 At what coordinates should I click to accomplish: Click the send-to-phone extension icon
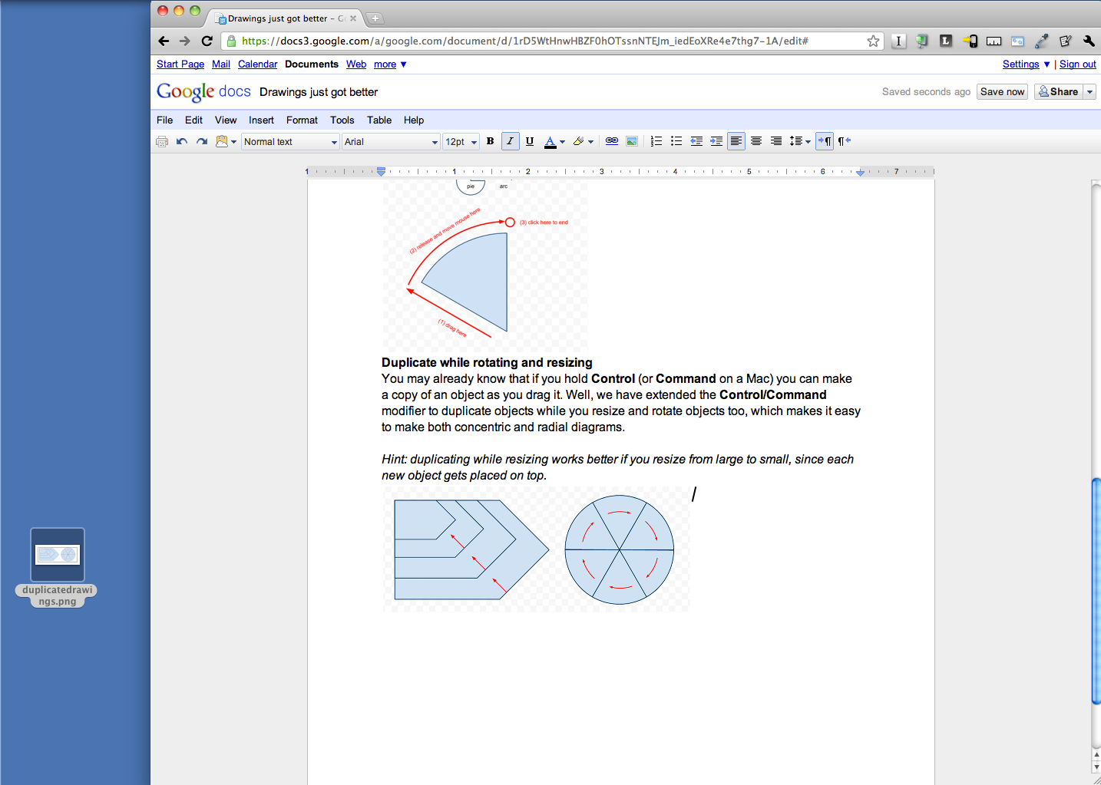pyautogui.click(x=970, y=41)
